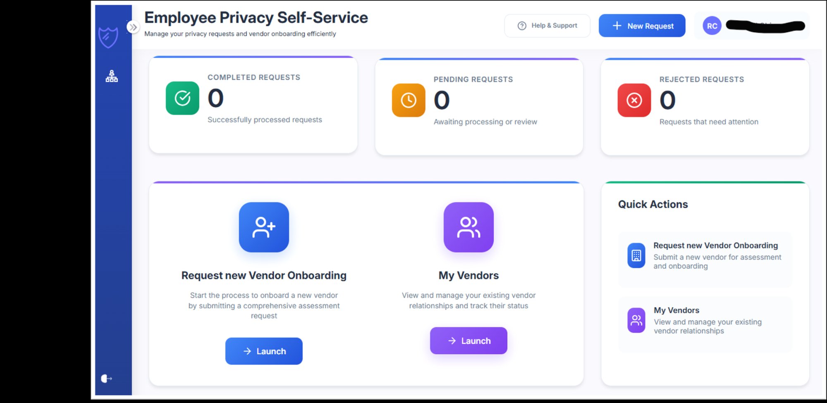Click the red rejected requests icon

[634, 100]
